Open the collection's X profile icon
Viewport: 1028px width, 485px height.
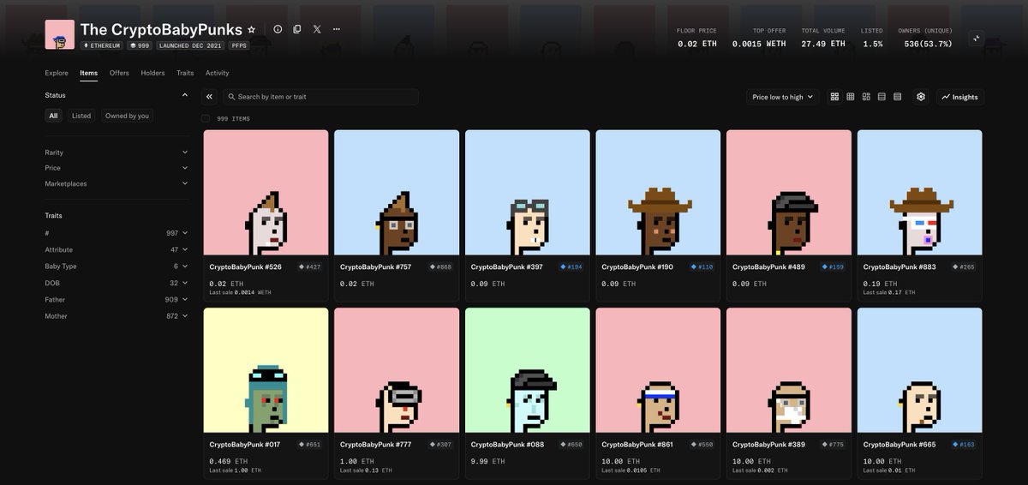tap(317, 29)
